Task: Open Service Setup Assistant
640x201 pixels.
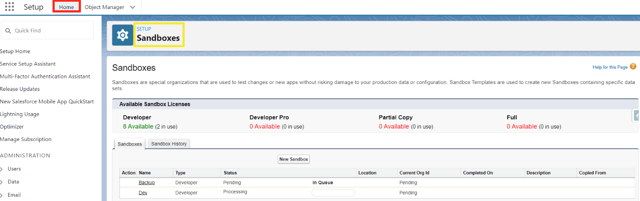Action: (28, 64)
